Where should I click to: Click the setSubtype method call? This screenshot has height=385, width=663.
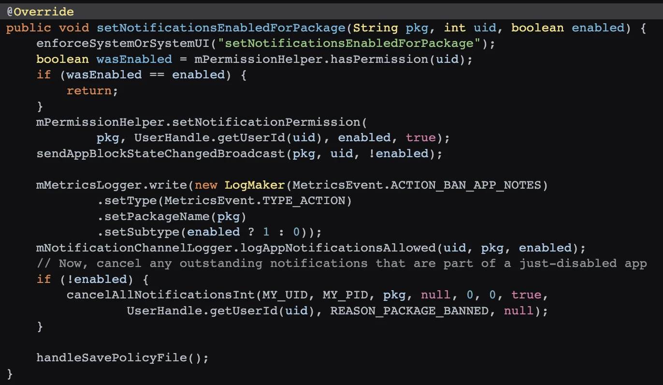142,232
